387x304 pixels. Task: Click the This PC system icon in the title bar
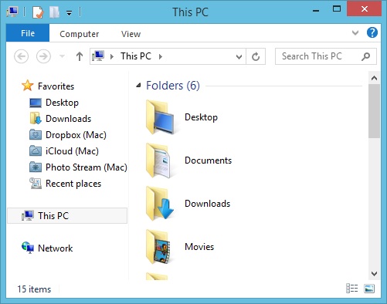coord(12,12)
